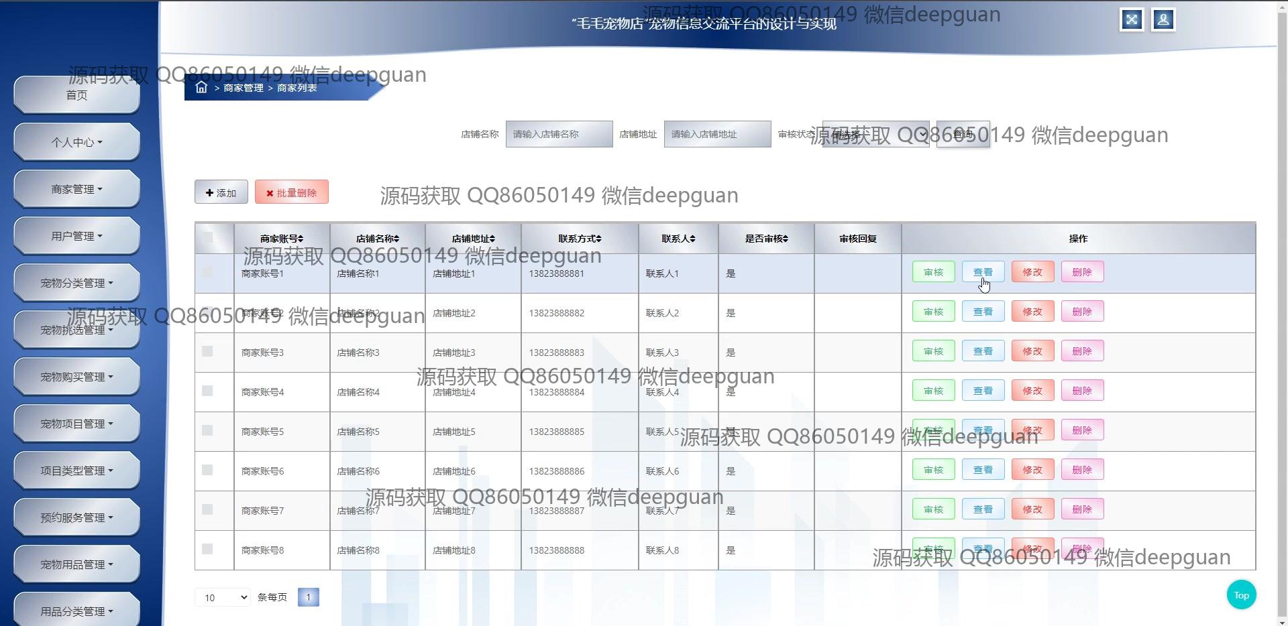This screenshot has width=1288, height=626.
Task: Expand the 宠物项目管理 menu
Action: pos(76,424)
